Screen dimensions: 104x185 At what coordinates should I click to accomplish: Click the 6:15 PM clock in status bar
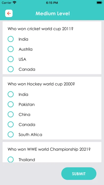[x=52, y=3]
